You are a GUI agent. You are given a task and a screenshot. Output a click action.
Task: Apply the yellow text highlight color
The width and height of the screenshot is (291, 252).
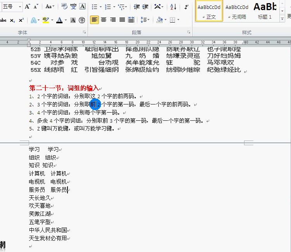45,20
